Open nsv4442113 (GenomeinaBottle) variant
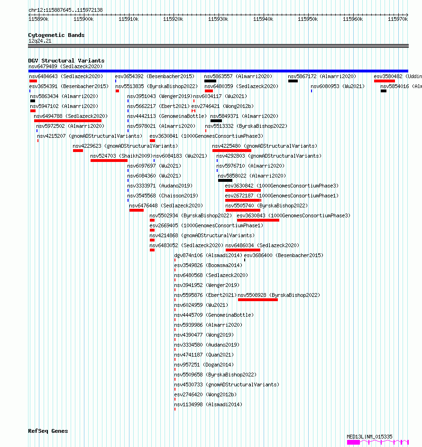Image resolution: width=422 pixels, height=447 pixels. click(x=167, y=116)
